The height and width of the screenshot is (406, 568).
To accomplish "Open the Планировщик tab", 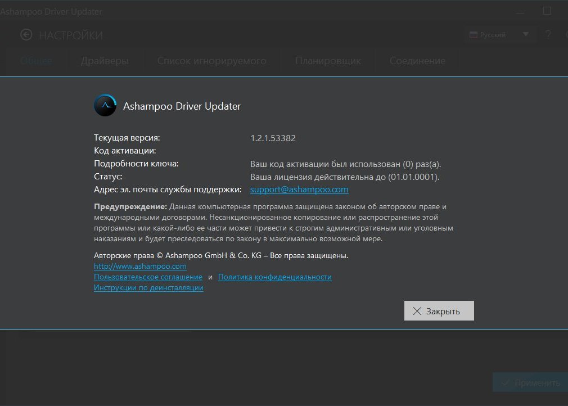I will (x=328, y=61).
